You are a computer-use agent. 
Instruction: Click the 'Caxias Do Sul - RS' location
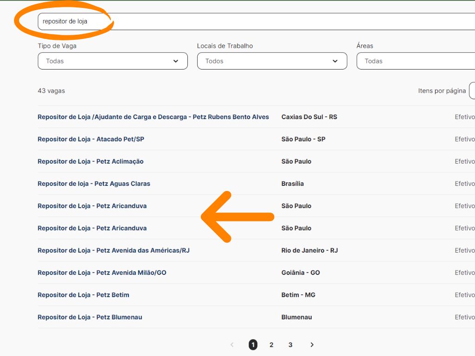click(x=309, y=117)
